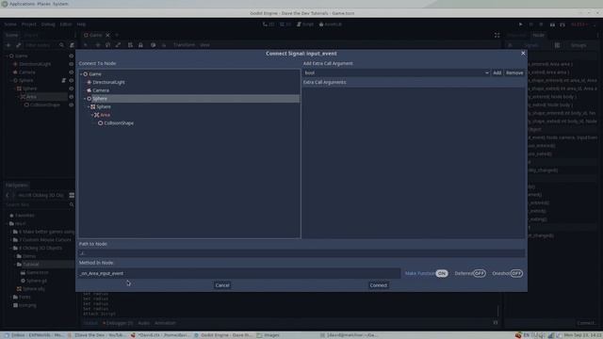Open Applications menu in system top bar
Screen dimensions: 603x339
[23, 4]
